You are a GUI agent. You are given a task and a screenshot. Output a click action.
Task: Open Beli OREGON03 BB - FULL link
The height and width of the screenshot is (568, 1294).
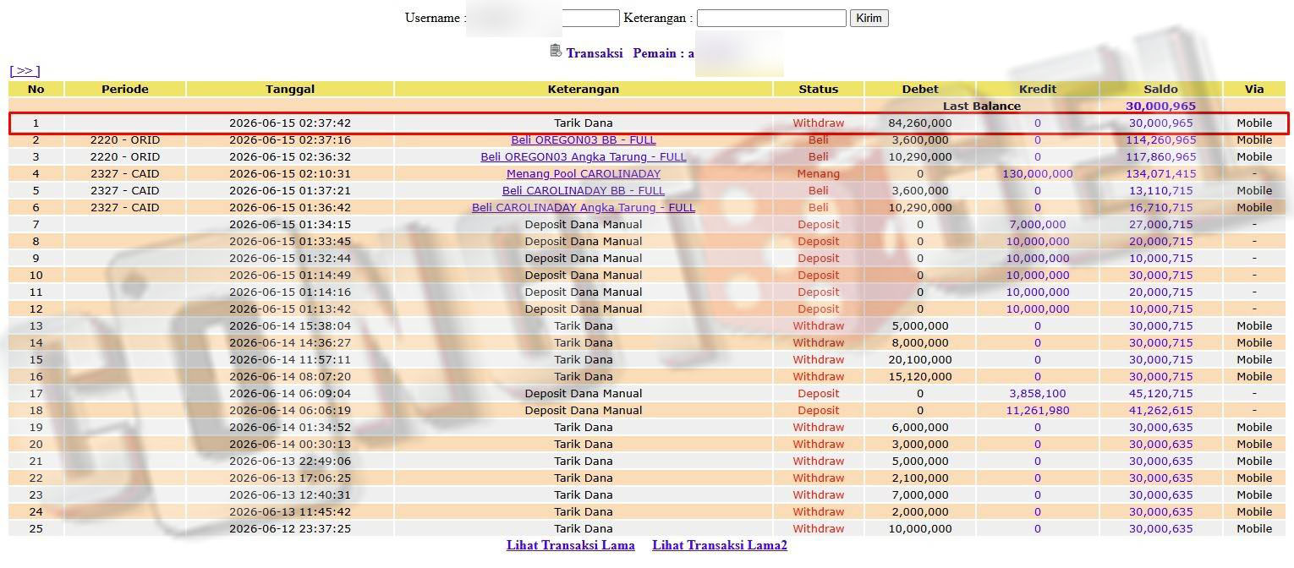click(x=584, y=139)
